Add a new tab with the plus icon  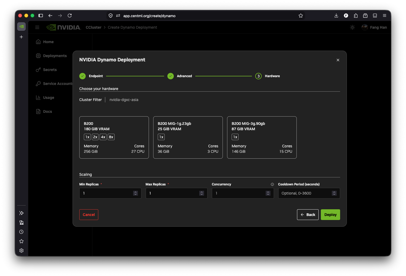(21, 37)
